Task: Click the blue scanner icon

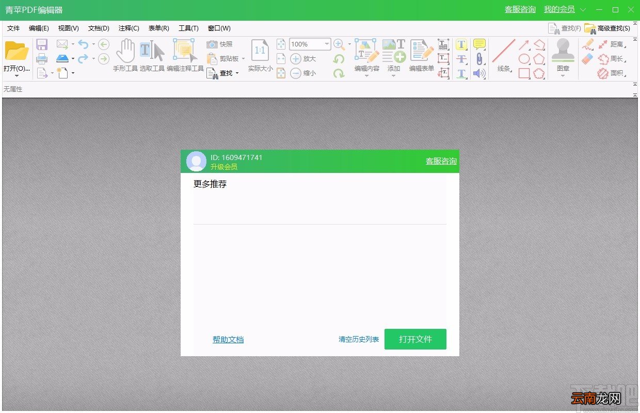Action: coord(62,58)
